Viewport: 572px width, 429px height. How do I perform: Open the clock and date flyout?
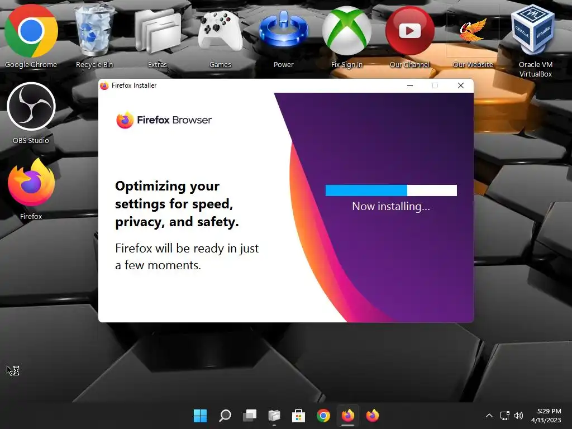546,416
